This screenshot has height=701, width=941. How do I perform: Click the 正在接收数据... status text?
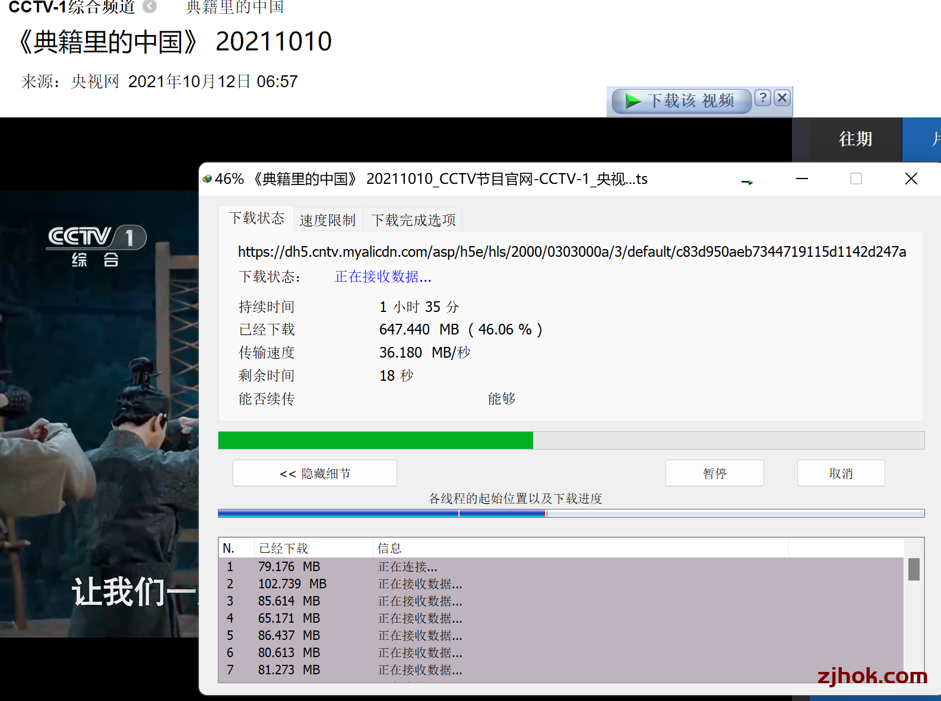[383, 277]
